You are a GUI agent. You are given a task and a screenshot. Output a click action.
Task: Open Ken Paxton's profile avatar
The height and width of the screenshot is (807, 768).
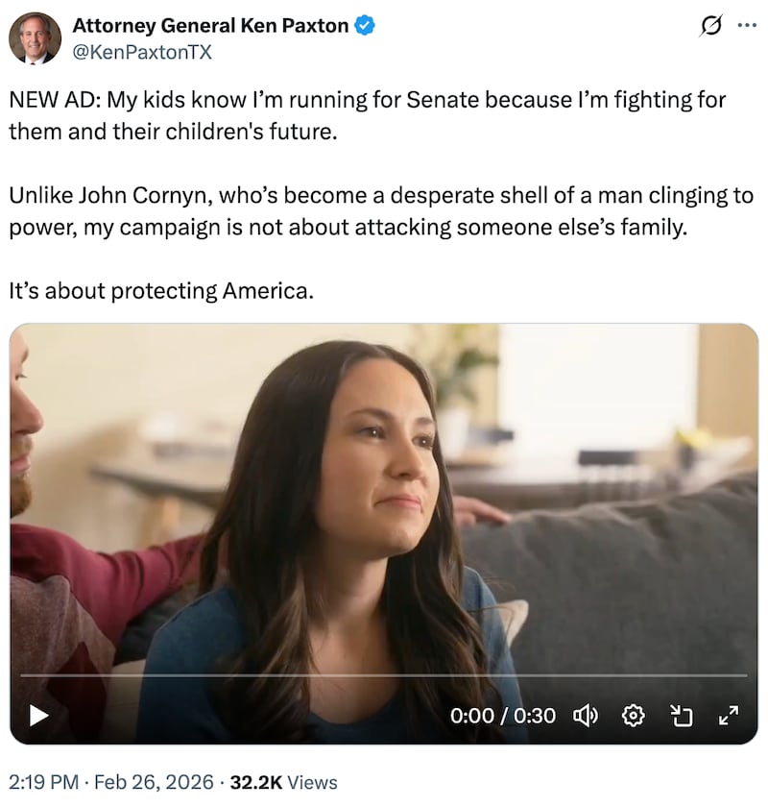[x=35, y=38]
